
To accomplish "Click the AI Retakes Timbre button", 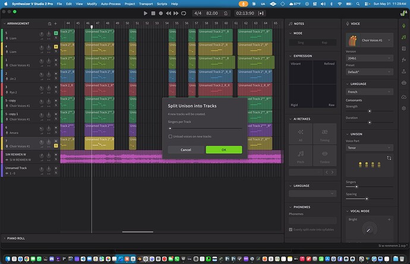I will coord(324,156).
